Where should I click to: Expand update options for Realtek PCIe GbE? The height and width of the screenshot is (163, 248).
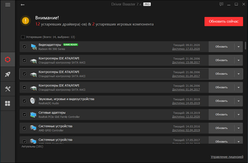pyautogui.click(x=239, y=115)
